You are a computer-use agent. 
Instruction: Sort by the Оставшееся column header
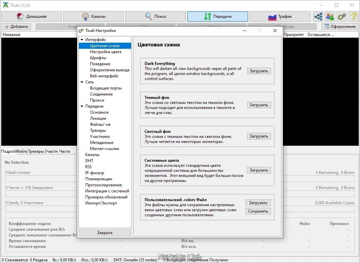(321, 35)
